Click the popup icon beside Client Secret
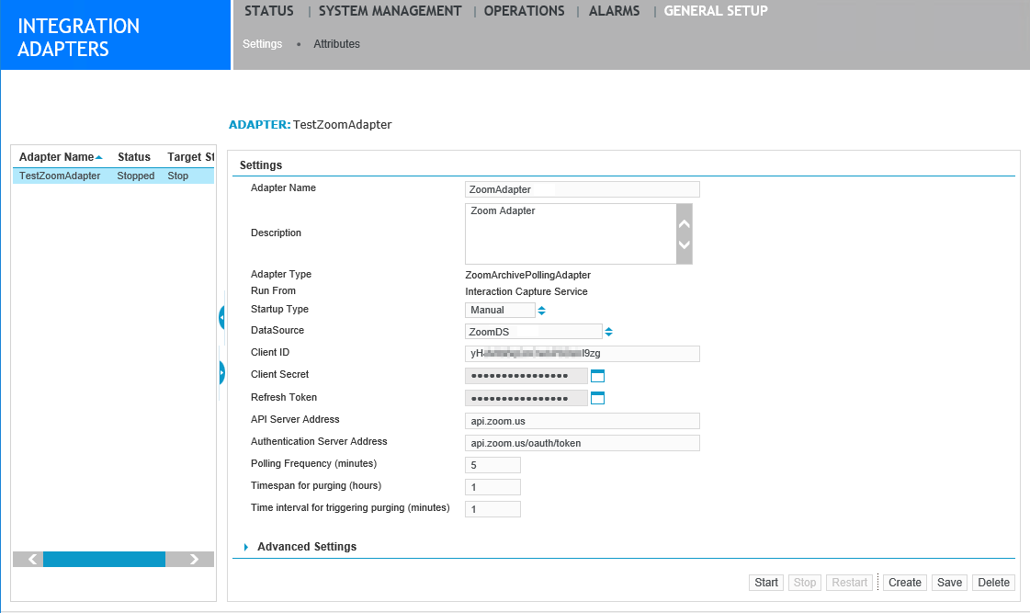Screen dimensions: 1030x613 (x=597, y=376)
